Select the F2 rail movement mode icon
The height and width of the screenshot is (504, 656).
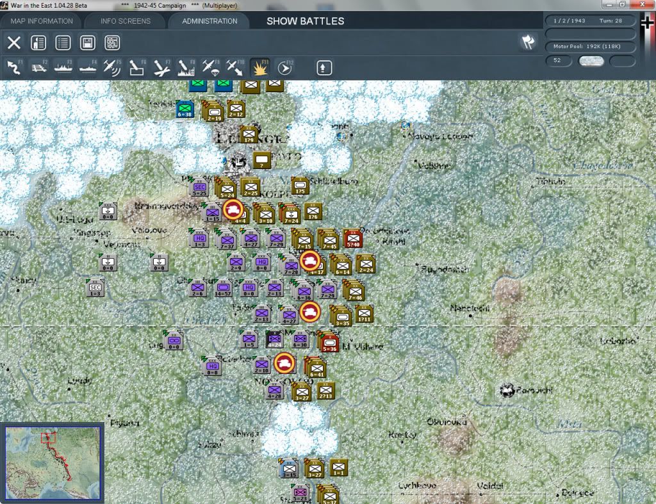pos(39,68)
